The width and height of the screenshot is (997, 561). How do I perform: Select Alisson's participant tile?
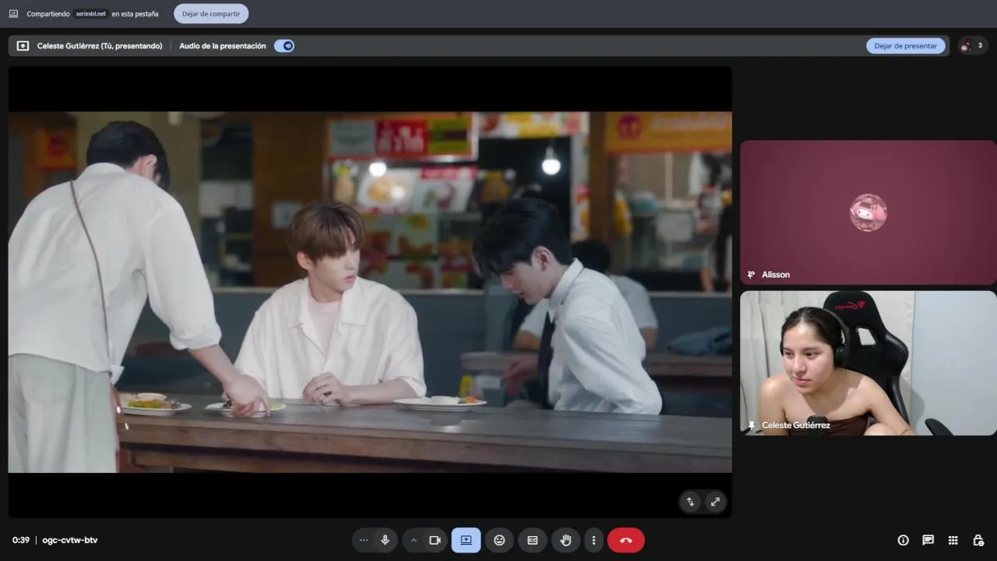point(868,212)
